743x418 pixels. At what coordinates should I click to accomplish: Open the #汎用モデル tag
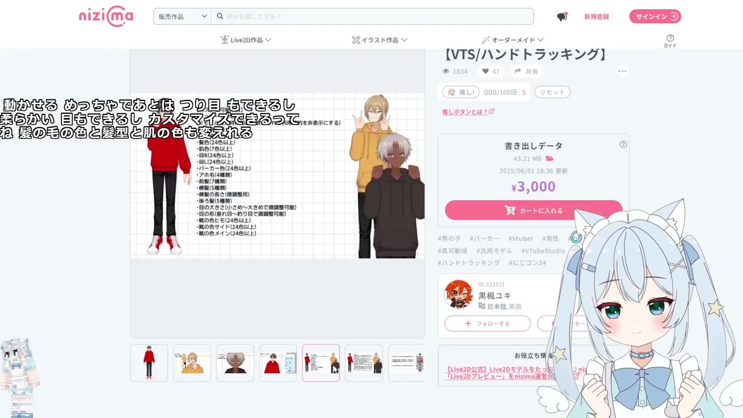point(494,251)
